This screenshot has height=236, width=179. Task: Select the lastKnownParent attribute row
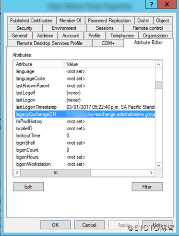click(84, 86)
